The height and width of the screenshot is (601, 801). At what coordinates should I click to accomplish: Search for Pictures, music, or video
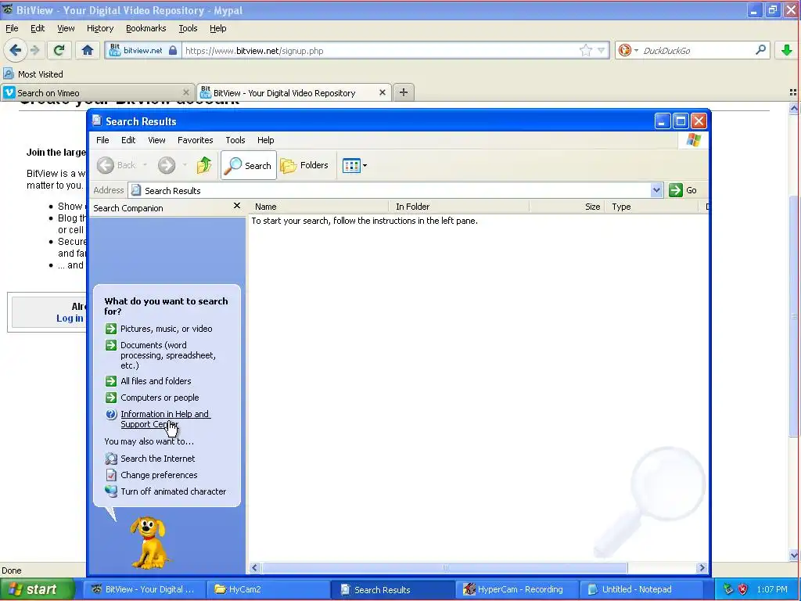(x=166, y=329)
